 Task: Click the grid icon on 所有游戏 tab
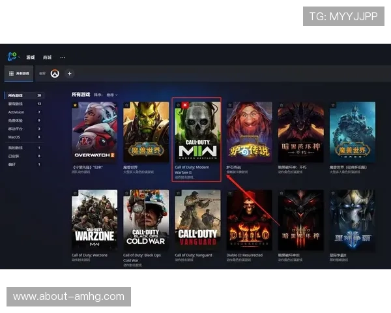click(x=11, y=74)
